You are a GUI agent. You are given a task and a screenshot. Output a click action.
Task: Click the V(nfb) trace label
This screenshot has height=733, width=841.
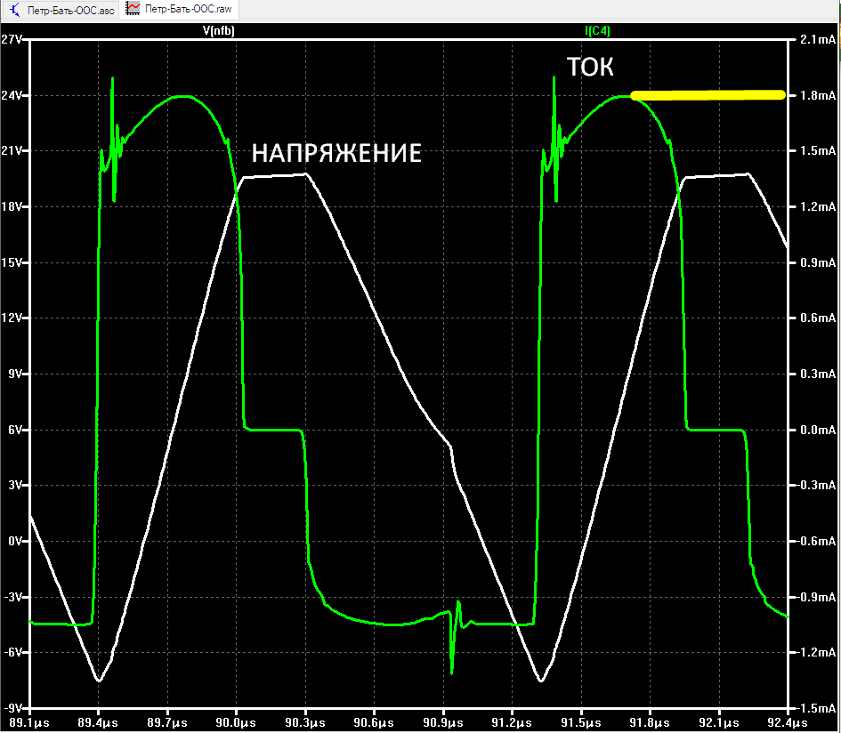coord(219,31)
